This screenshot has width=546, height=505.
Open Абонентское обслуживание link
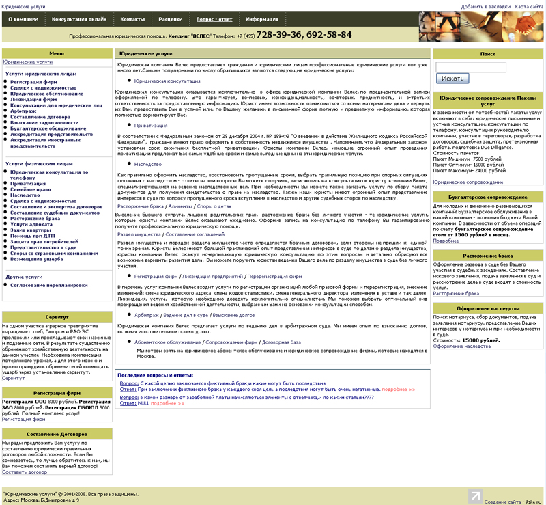(167, 342)
